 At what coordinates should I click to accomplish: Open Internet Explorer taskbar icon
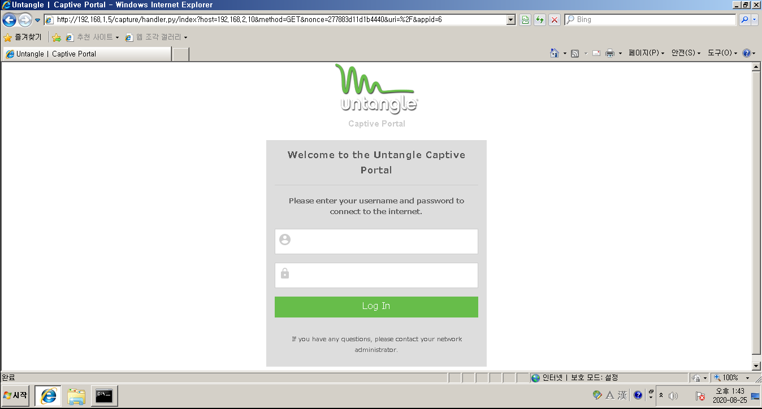click(48, 396)
